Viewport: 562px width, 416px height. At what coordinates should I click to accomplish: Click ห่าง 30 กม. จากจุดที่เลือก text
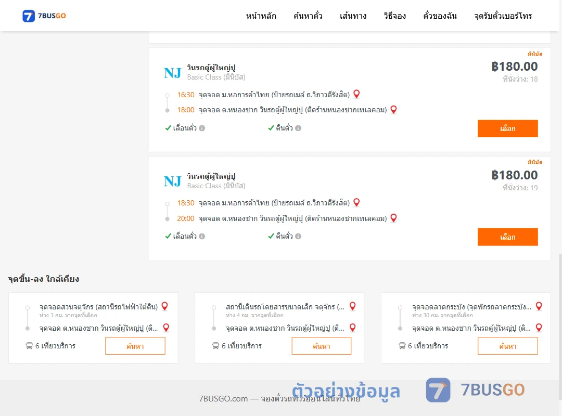[x=442, y=315]
